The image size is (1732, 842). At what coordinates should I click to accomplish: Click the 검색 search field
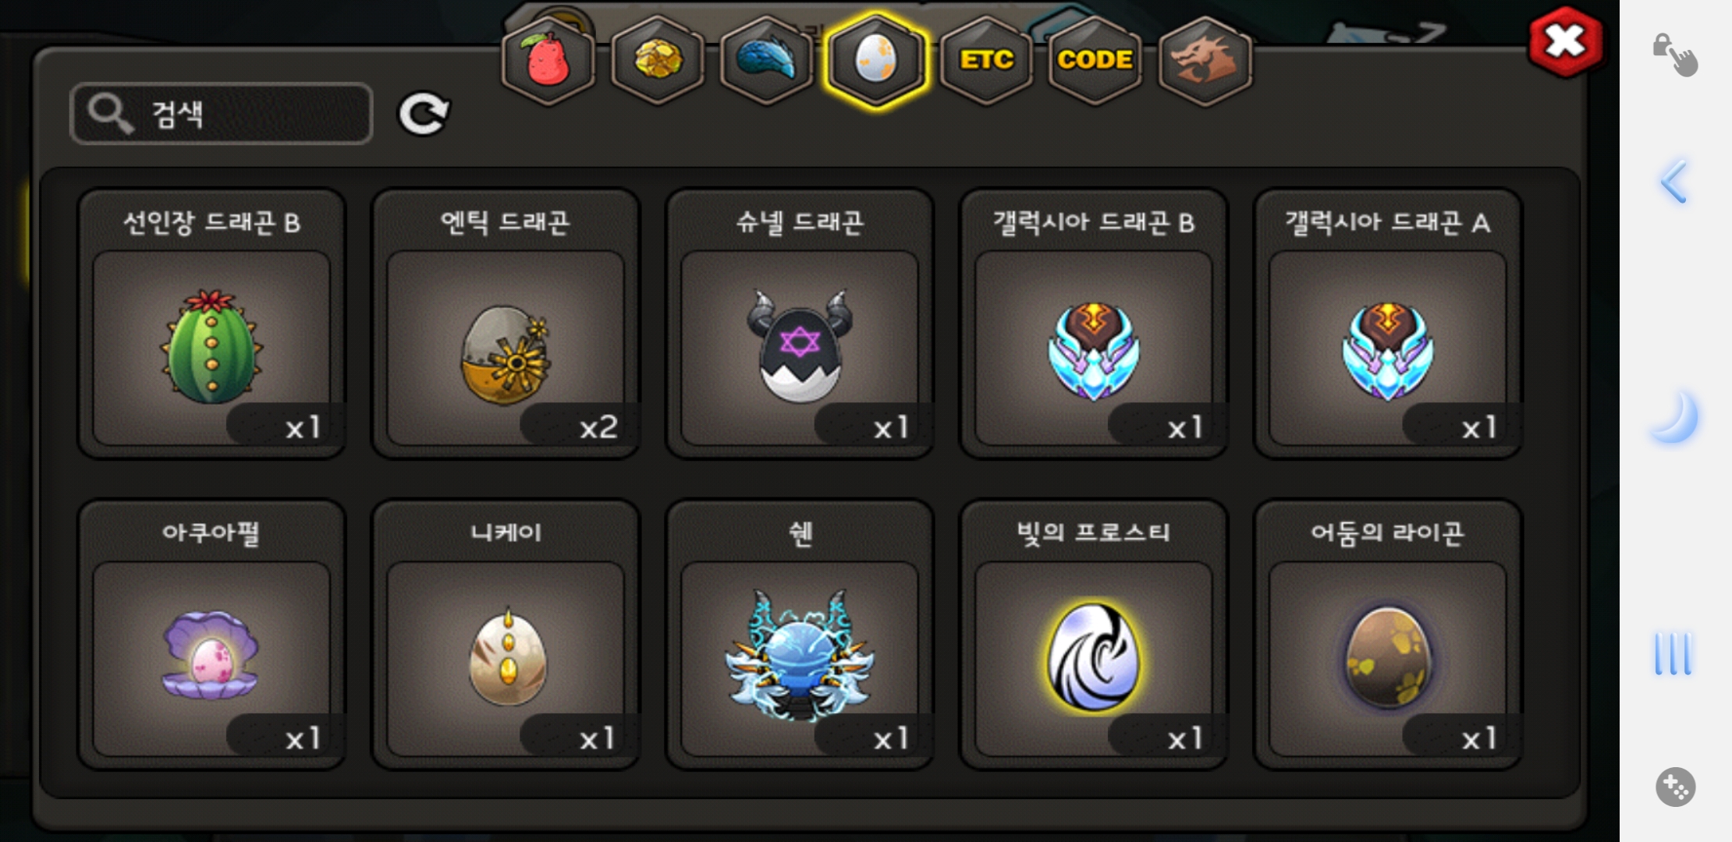[x=221, y=114]
